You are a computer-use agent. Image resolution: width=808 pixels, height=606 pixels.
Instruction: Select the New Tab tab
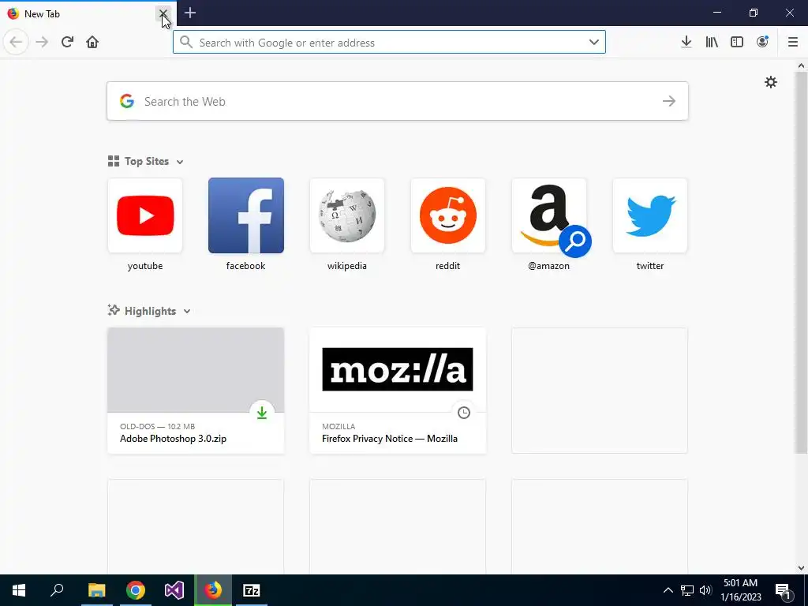tap(88, 13)
